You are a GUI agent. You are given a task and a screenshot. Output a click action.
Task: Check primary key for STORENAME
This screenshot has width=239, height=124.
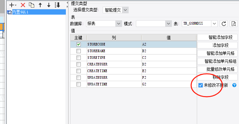point(78,51)
